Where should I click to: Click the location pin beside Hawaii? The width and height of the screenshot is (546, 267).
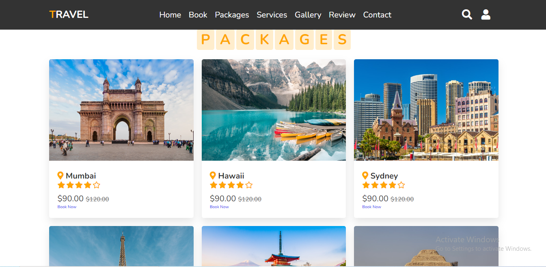(213, 175)
